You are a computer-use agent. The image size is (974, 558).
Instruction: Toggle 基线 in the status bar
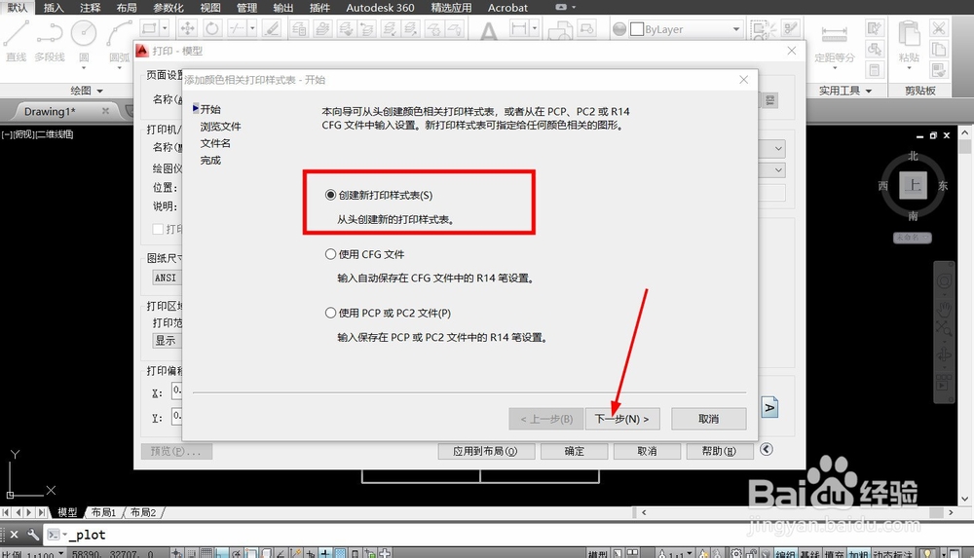810,554
